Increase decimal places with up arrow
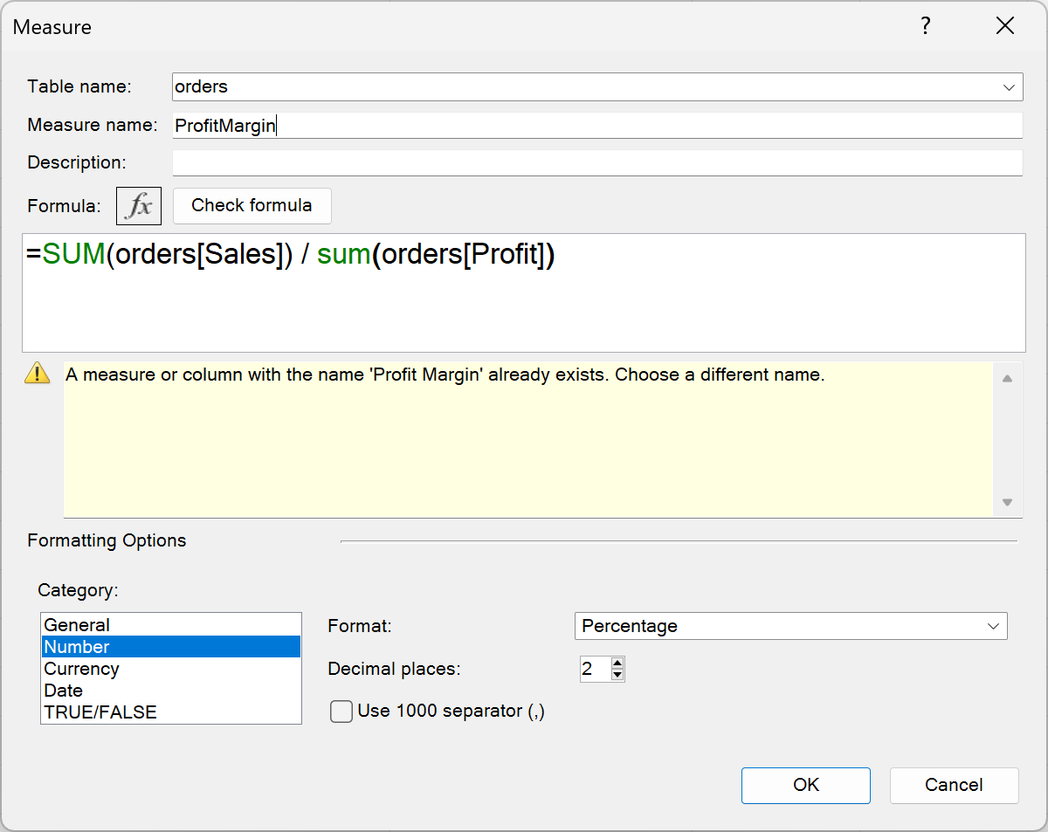Screen dimensions: 1048x832 point(617,664)
